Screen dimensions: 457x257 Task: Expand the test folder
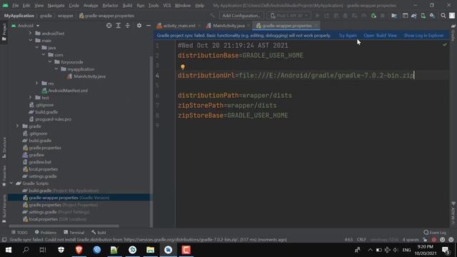click(31, 97)
